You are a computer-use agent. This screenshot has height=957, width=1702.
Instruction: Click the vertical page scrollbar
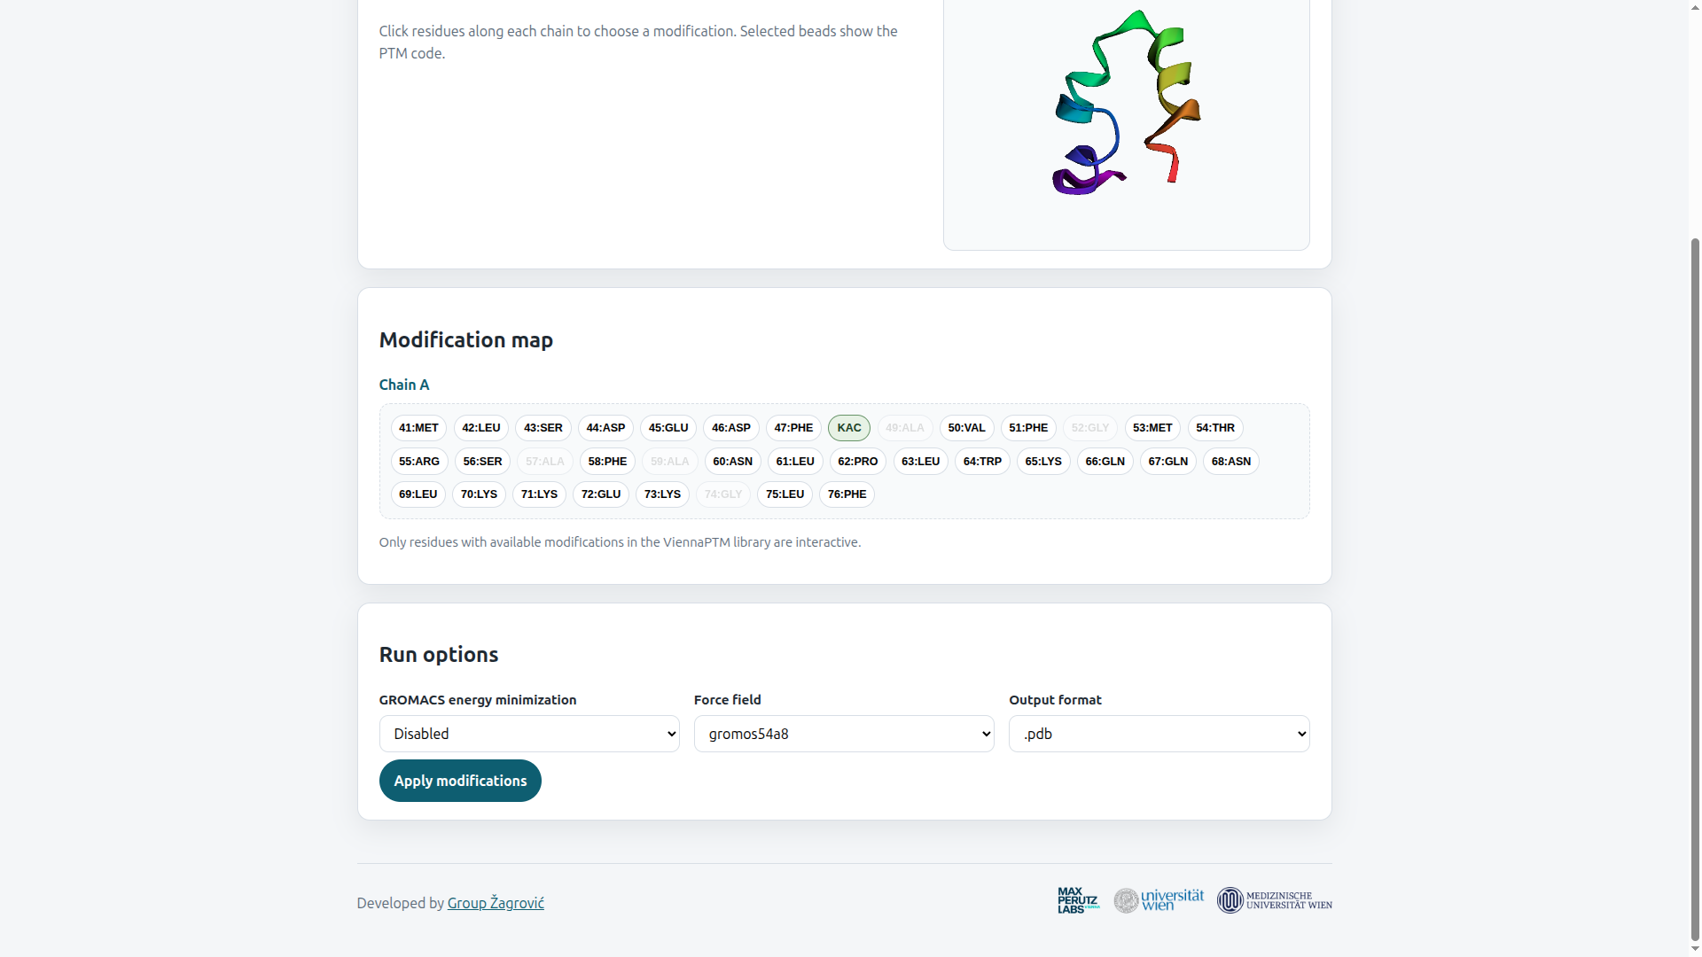1695,585
